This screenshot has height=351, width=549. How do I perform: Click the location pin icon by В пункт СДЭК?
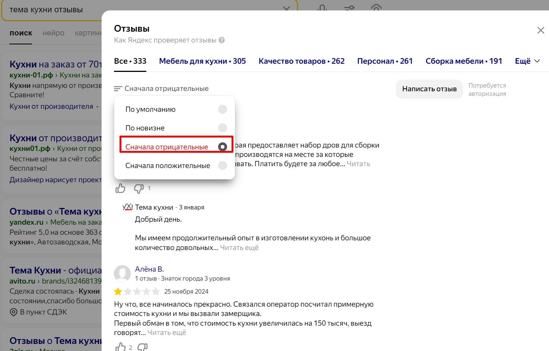point(13,312)
